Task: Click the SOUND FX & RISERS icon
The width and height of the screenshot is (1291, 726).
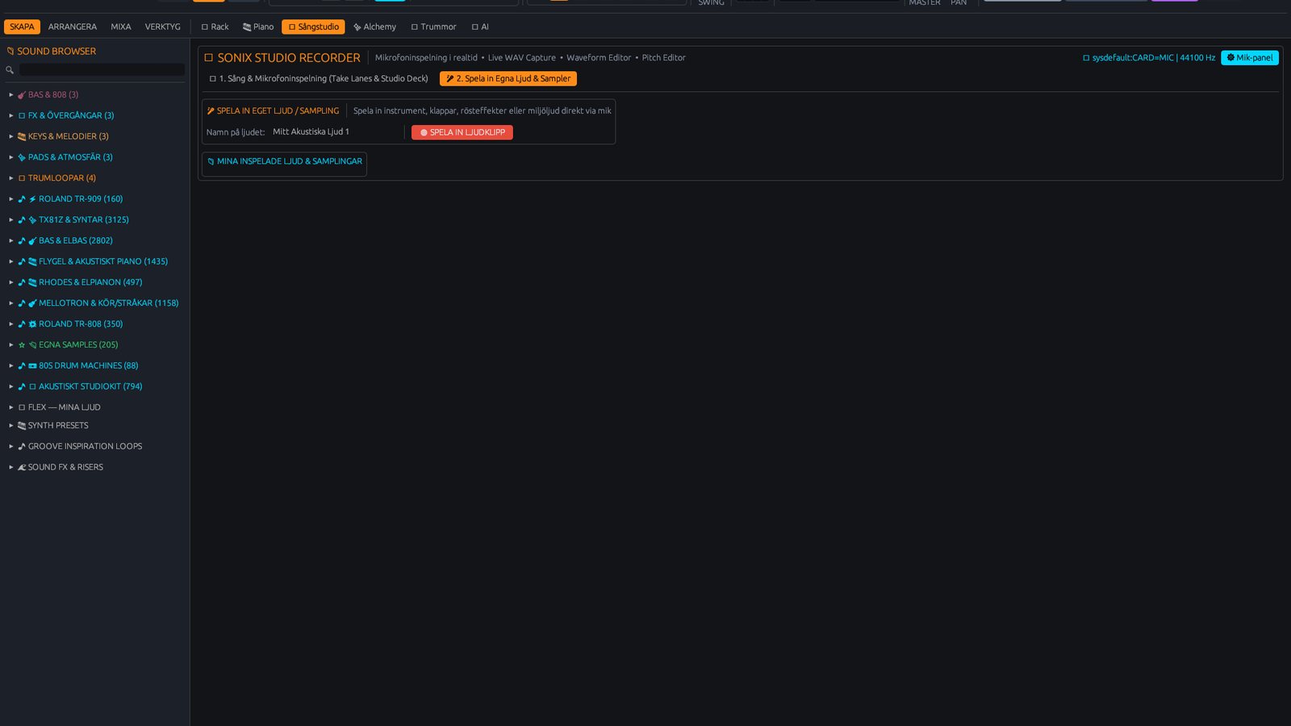Action: (22, 467)
